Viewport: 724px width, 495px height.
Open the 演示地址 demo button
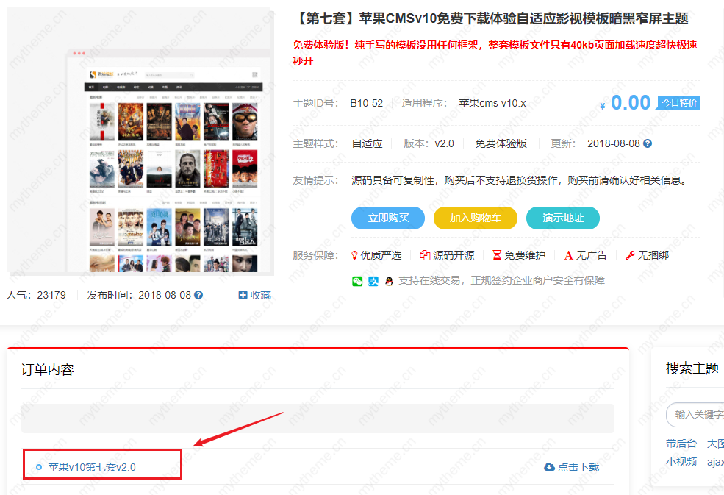(562, 218)
